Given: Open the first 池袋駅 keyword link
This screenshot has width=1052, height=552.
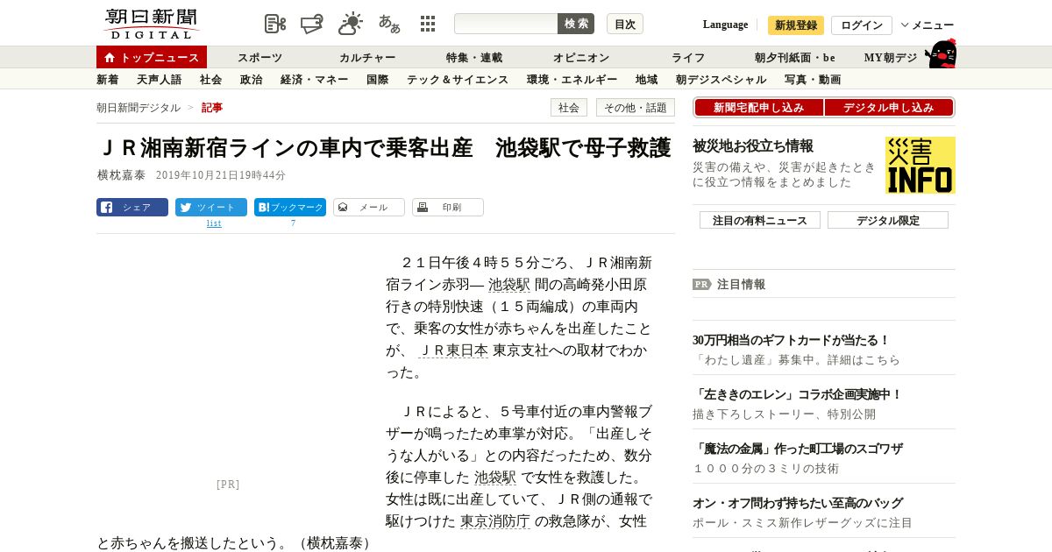Looking at the screenshot, I should pos(509,285).
